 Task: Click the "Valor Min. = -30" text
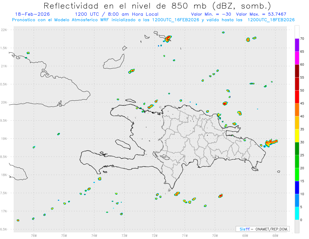[211, 14]
